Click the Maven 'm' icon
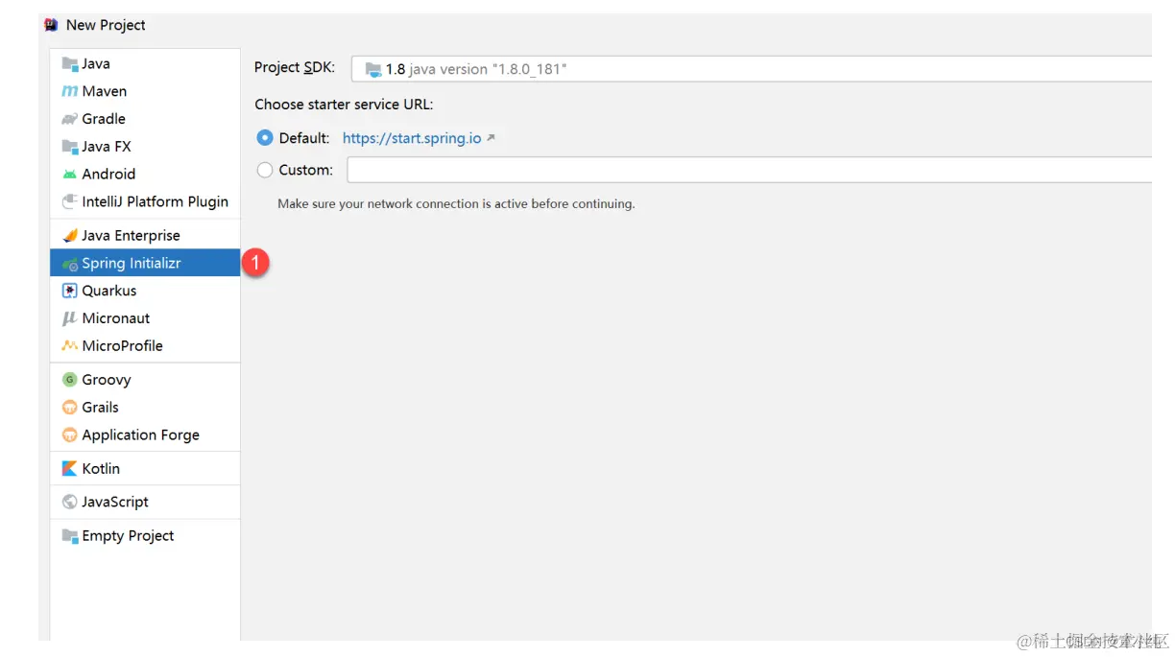Viewport: 1176px width, 657px height. pyautogui.click(x=69, y=91)
